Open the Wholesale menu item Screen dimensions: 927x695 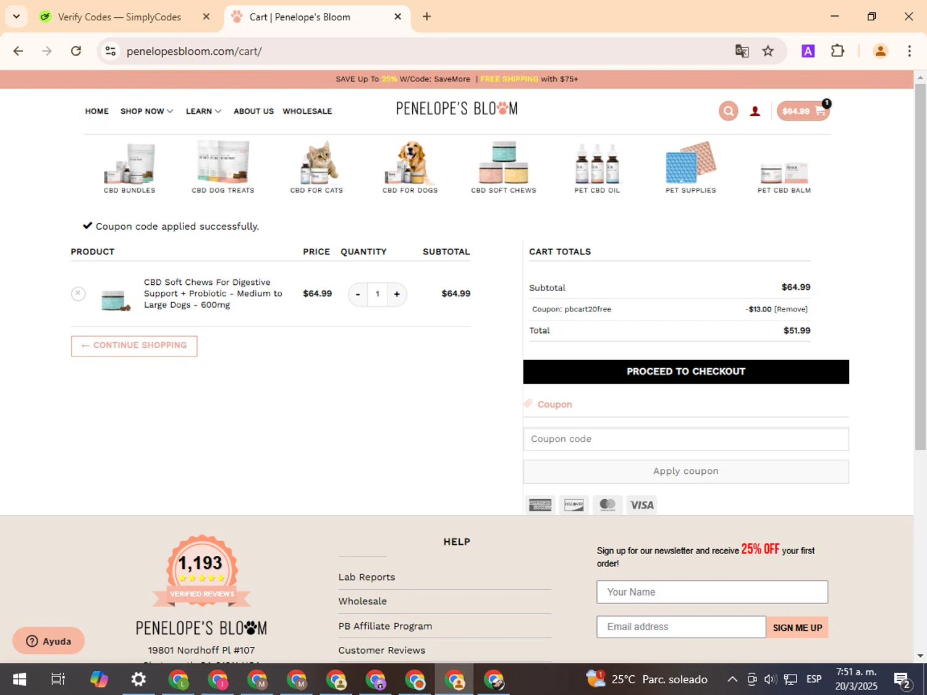(x=307, y=111)
